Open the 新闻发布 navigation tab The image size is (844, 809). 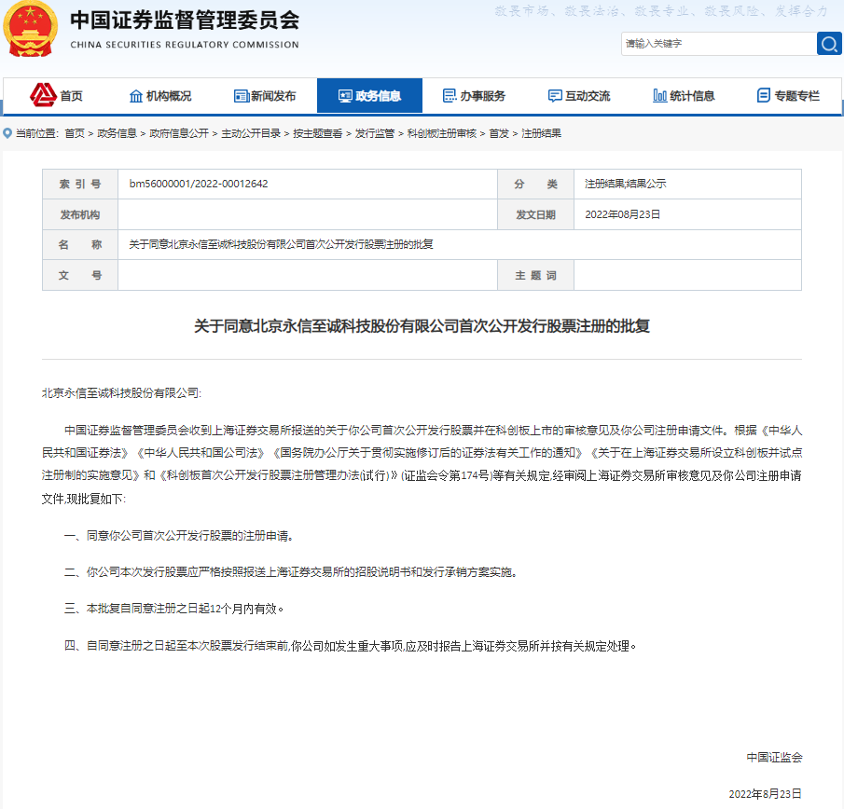pos(265,96)
